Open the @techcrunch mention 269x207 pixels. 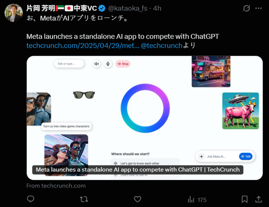tap(161, 46)
